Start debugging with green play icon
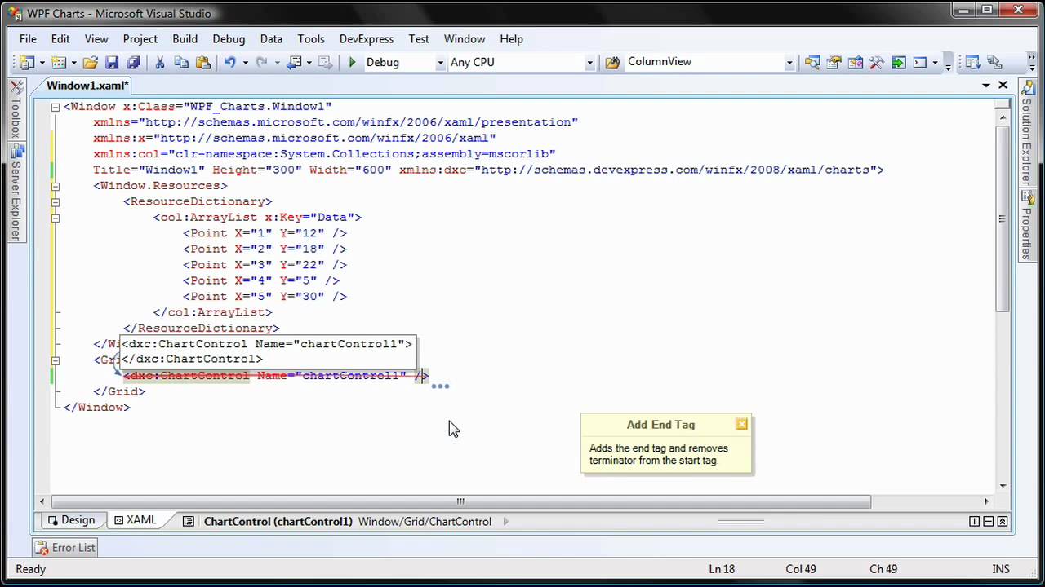 point(352,62)
